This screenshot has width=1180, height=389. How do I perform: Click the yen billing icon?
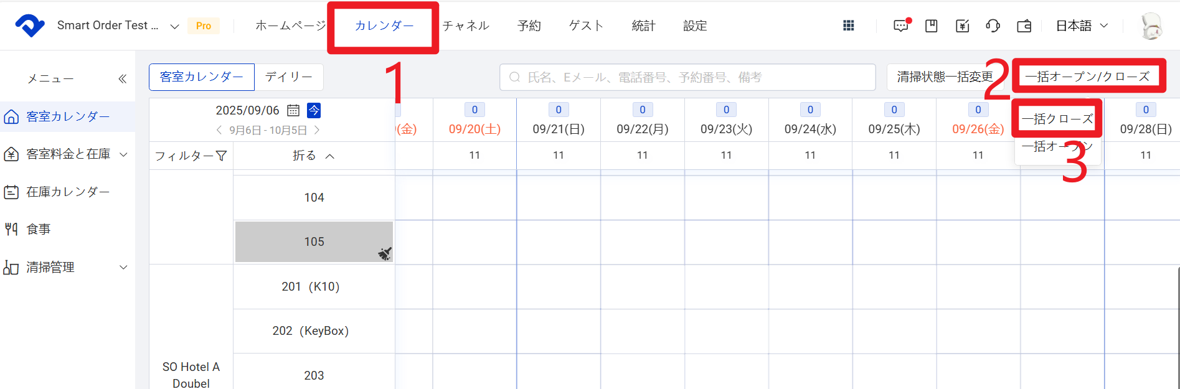click(962, 26)
